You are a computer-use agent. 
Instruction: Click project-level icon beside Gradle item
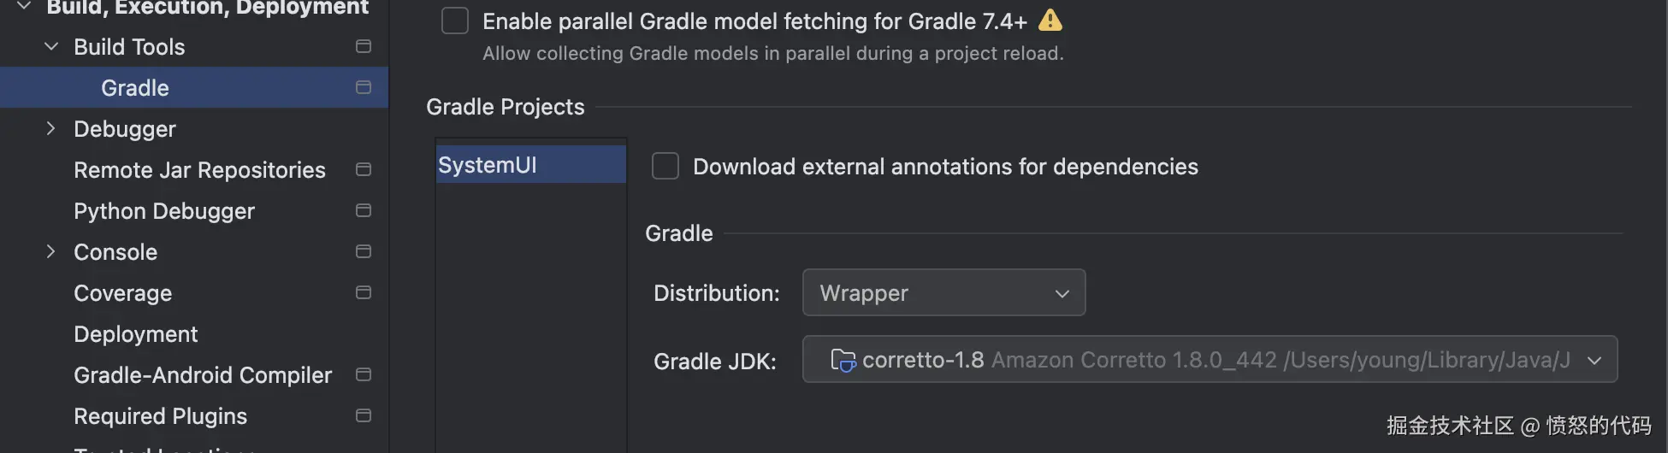(364, 87)
